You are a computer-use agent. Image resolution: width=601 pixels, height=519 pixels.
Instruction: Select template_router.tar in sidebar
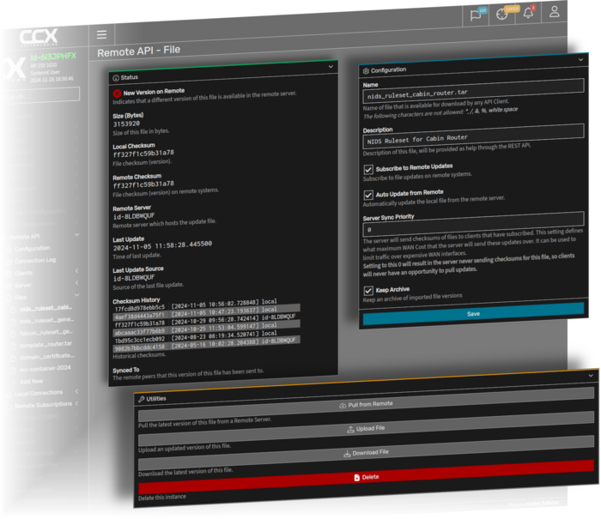[x=46, y=344]
